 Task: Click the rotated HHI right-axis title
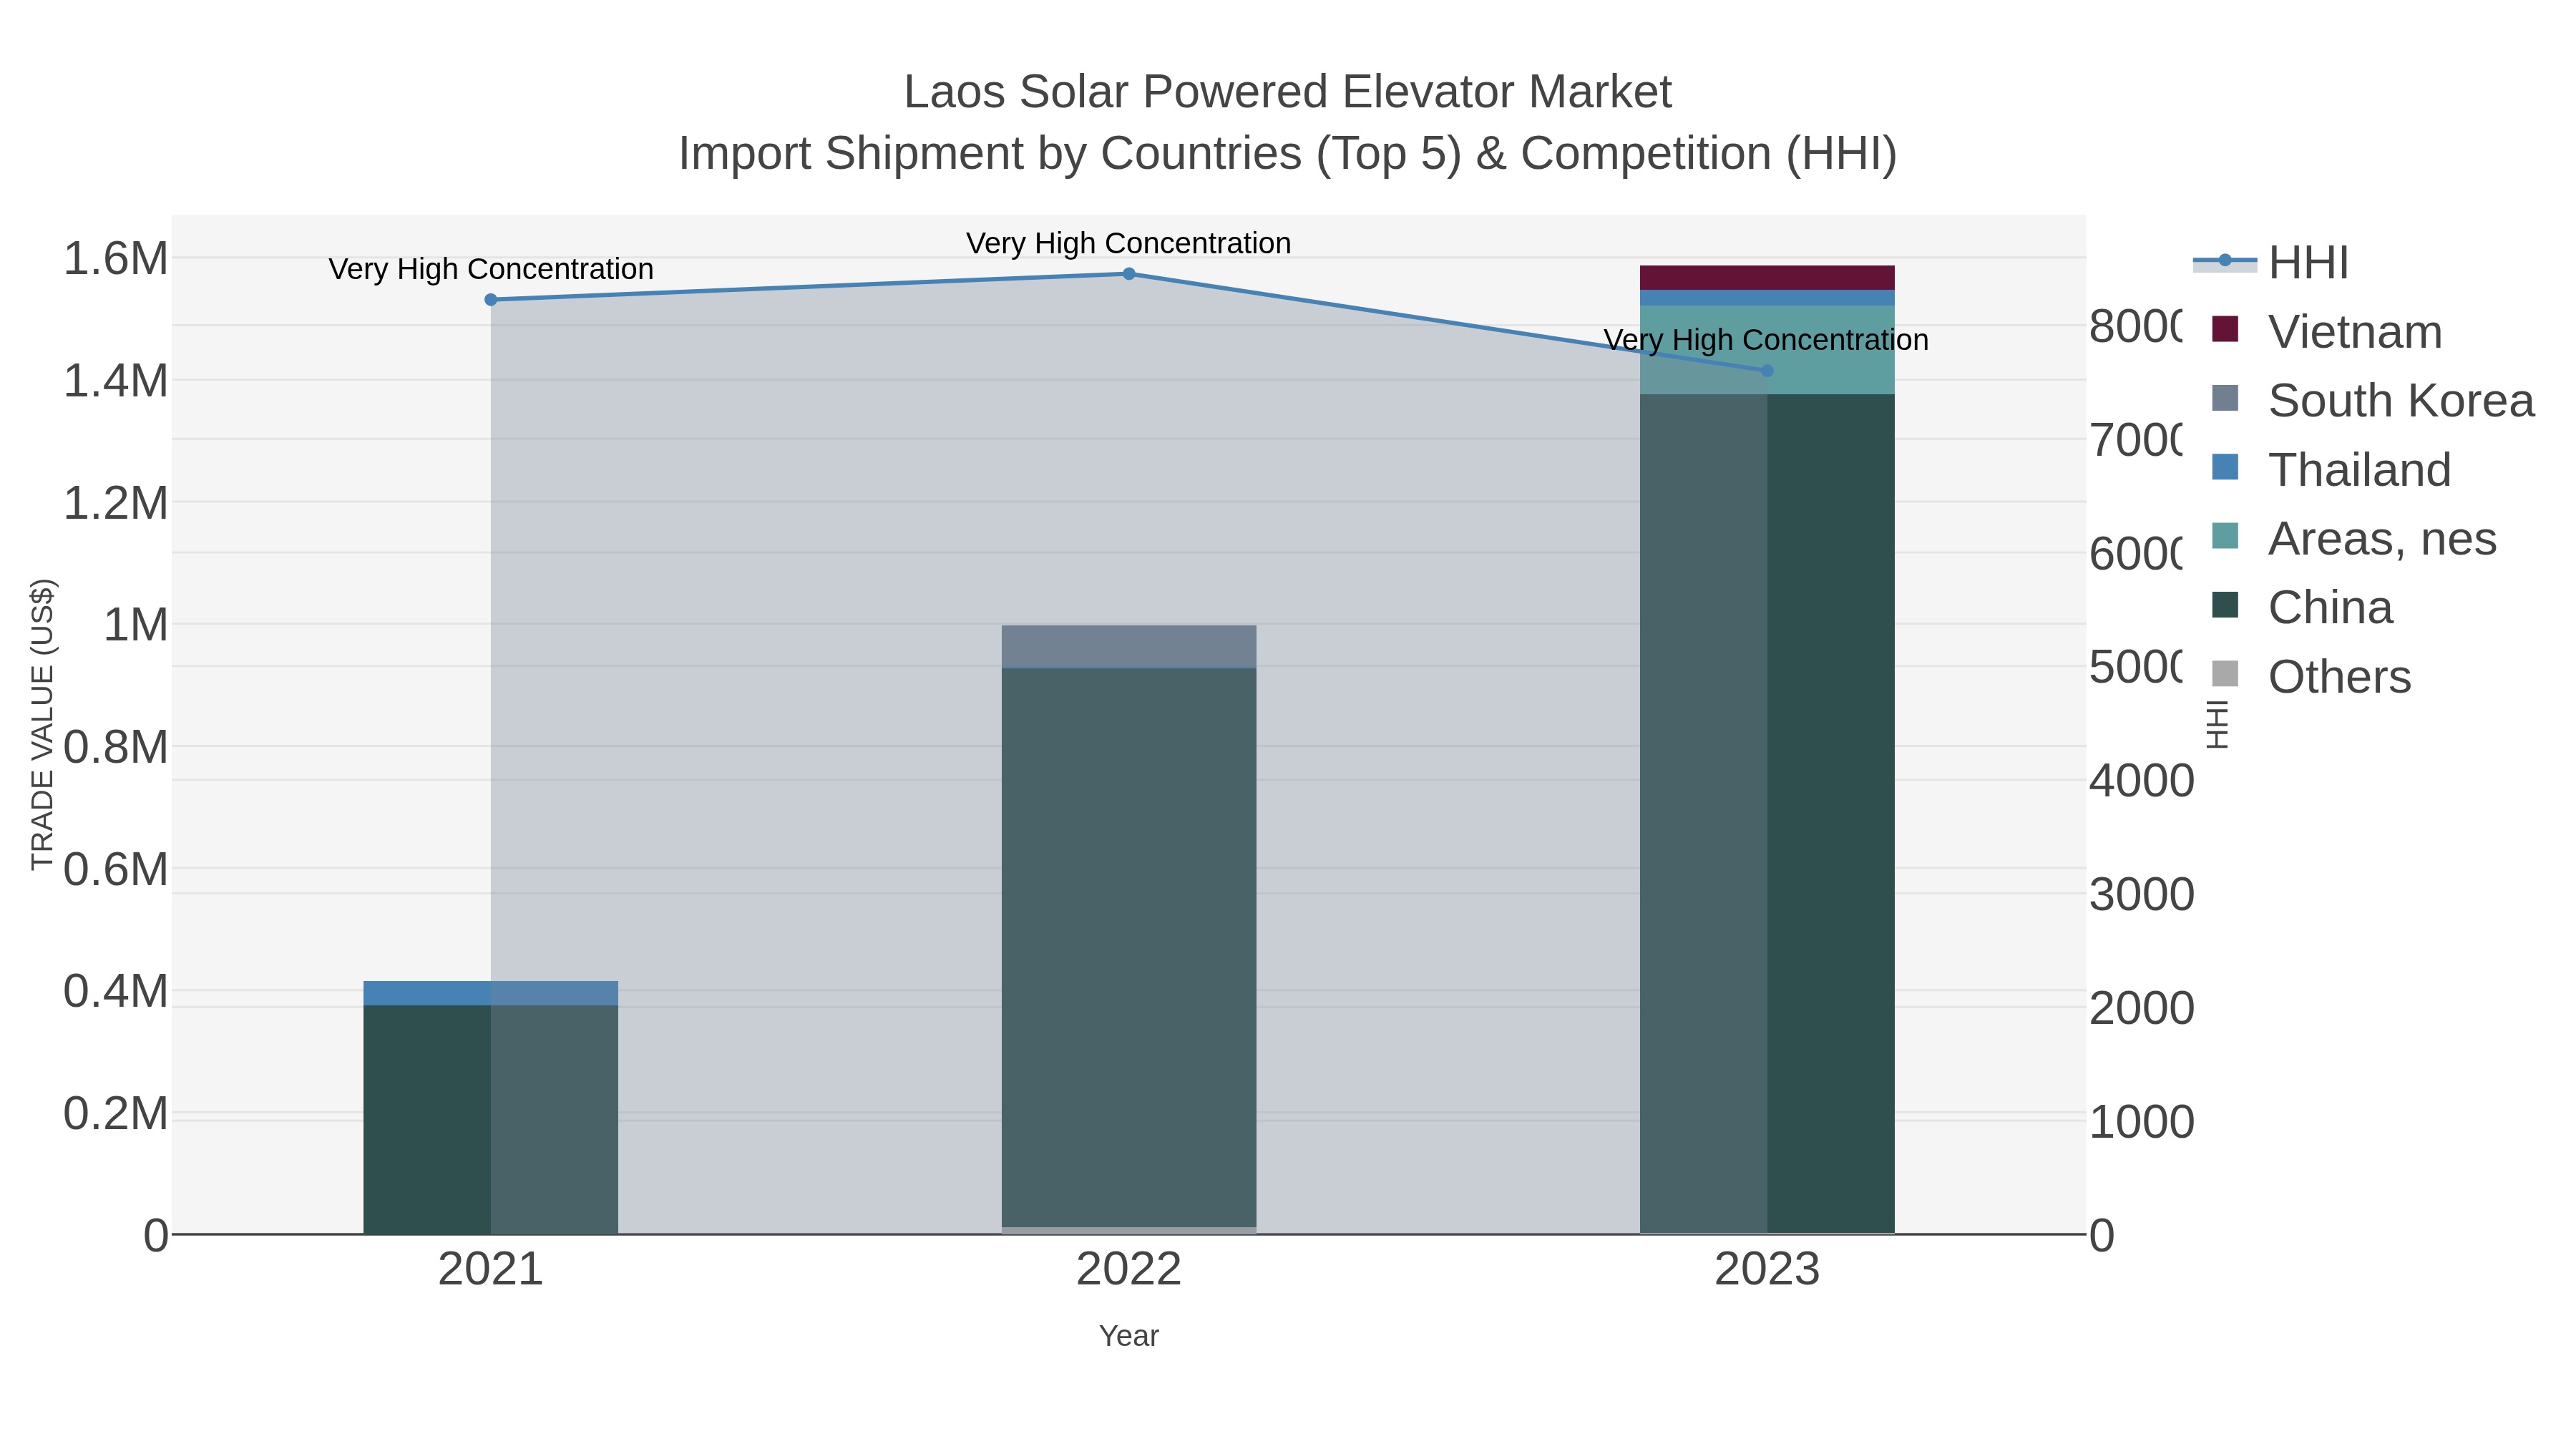point(2217,725)
